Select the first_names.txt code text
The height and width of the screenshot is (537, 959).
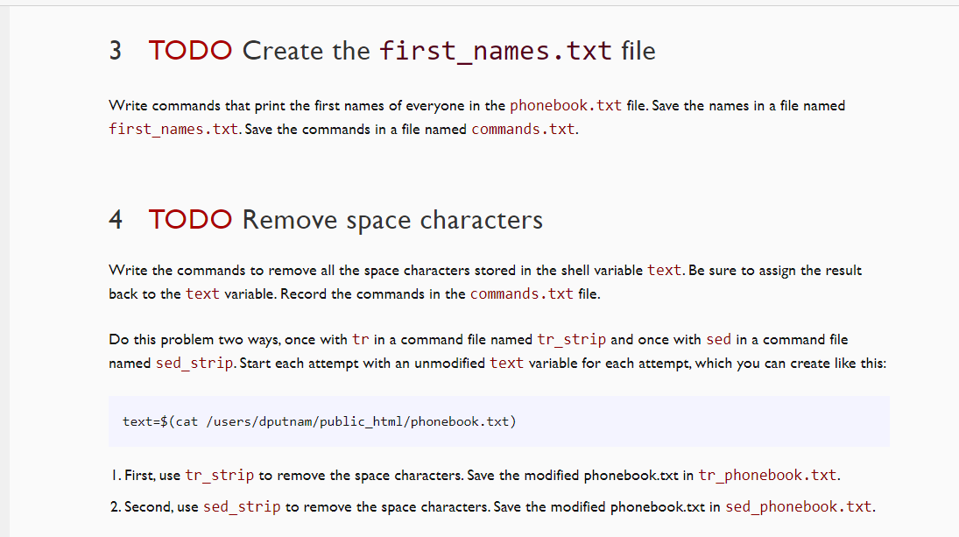click(x=173, y=129)
